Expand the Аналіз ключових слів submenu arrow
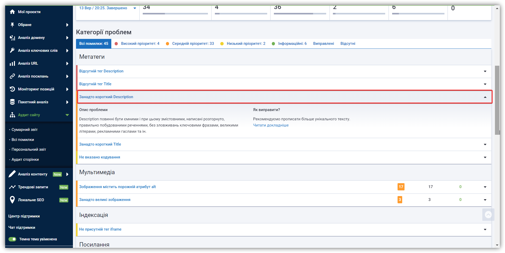This screenshot has width=505, height=253. tap(67, 50)
